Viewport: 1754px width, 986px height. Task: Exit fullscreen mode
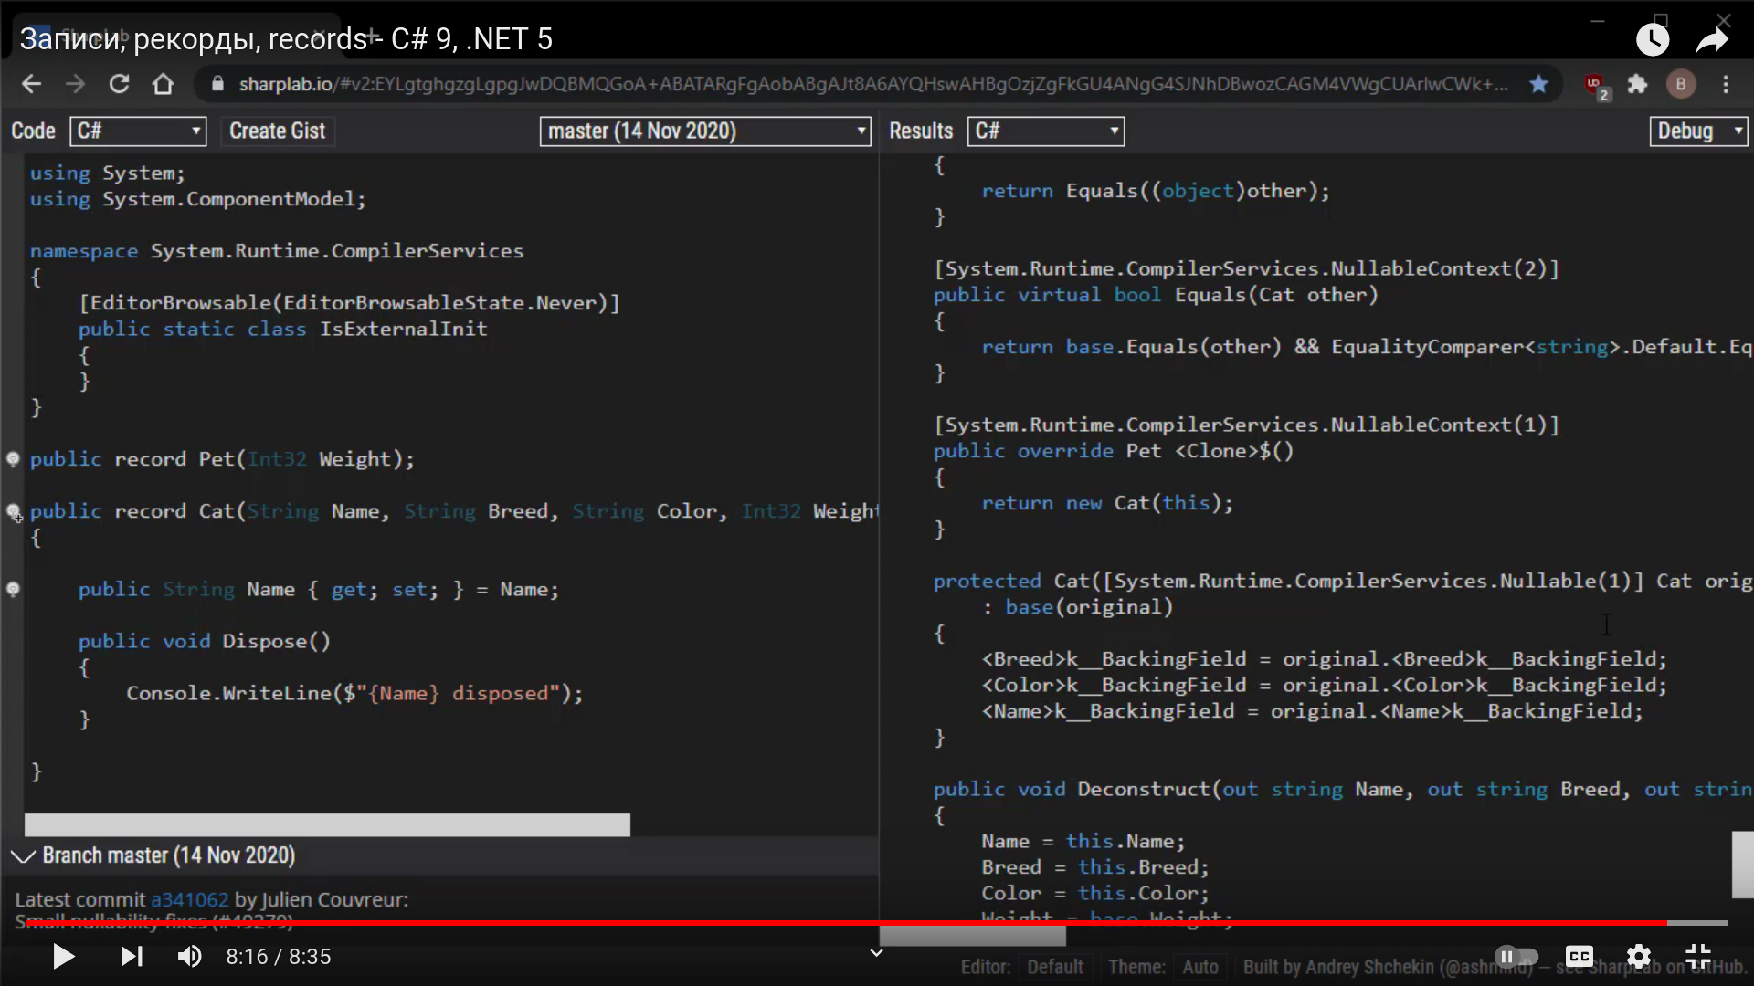1698,956
